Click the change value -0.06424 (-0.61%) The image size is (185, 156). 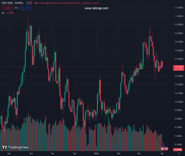tap(90, 3)
